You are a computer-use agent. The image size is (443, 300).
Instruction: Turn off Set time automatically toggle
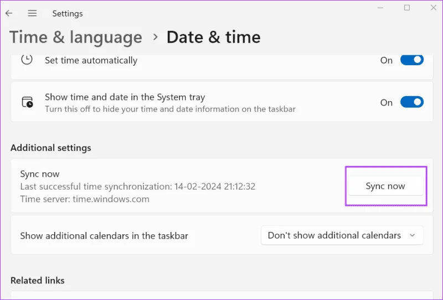411,60
